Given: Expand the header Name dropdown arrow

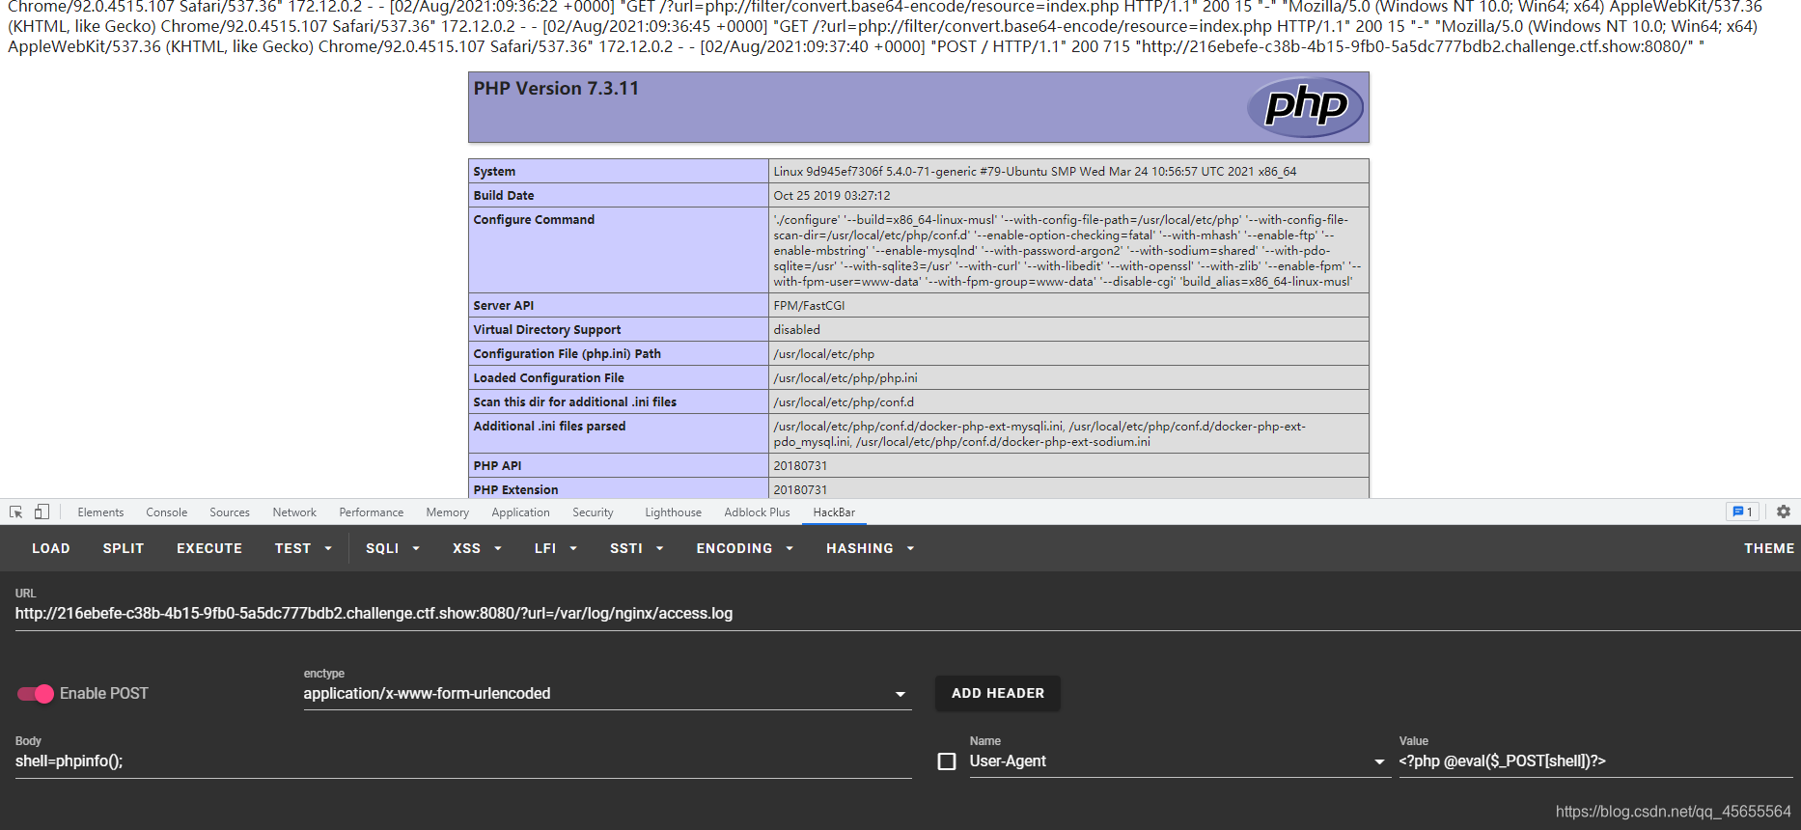Looking at the screenshot, I should (1379, 762).
